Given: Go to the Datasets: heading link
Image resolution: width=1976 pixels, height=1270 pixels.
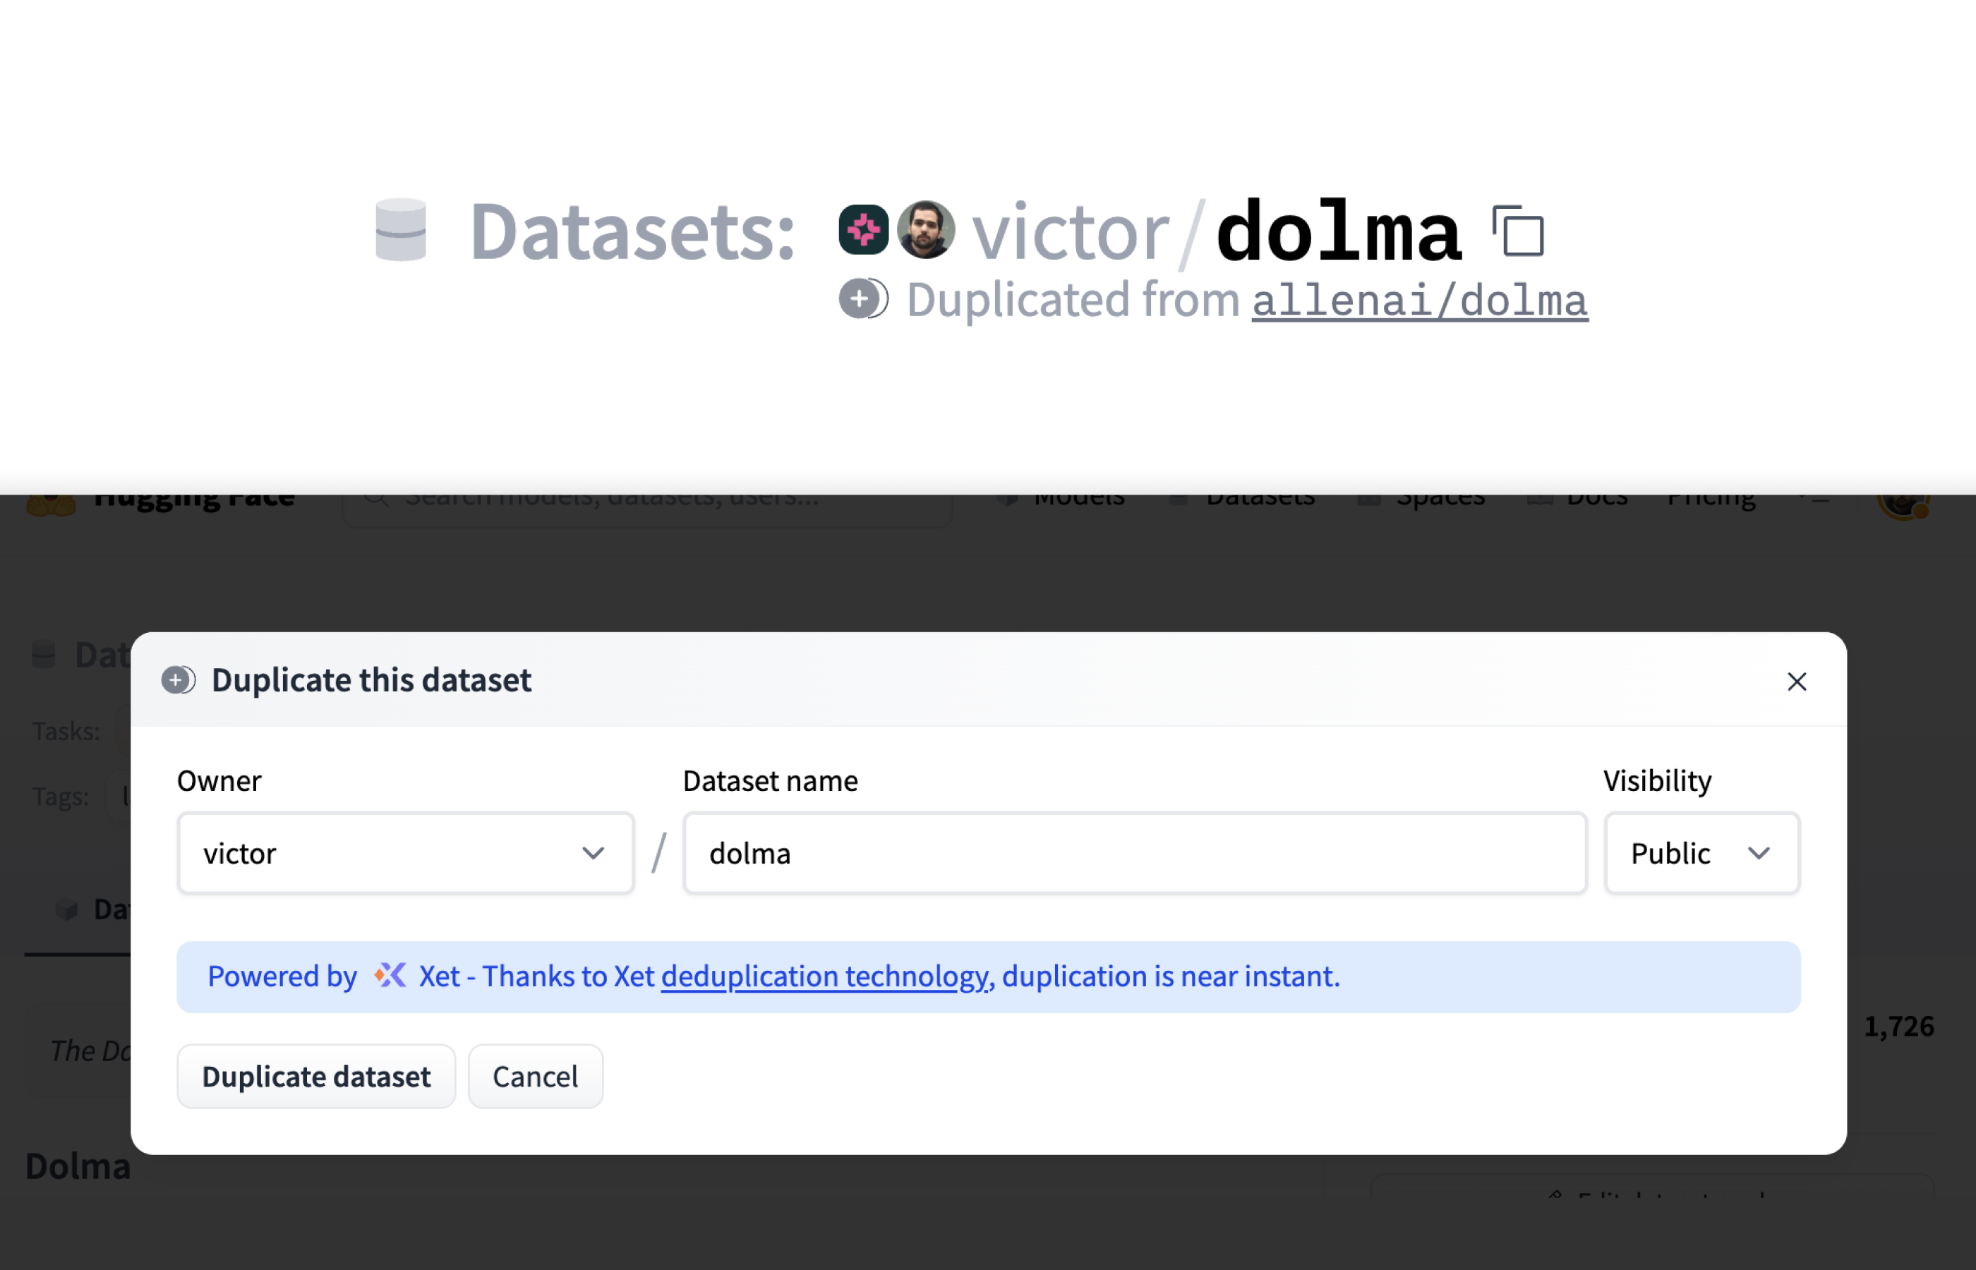Looking at the screenshot, I should (632, 231).
